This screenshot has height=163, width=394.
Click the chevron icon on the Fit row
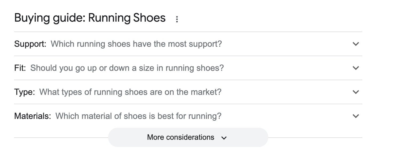(x=356, y=68)
